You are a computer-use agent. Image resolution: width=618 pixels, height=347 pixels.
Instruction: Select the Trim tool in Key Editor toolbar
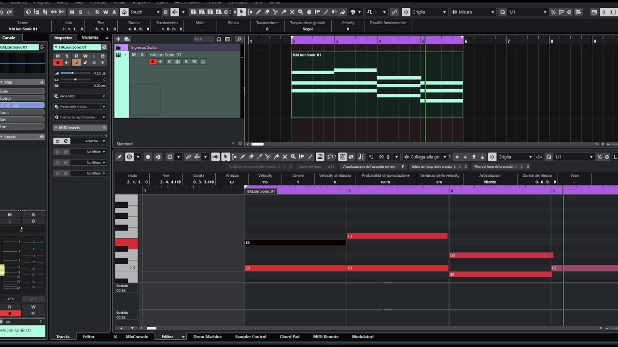[x=259, y=157]
